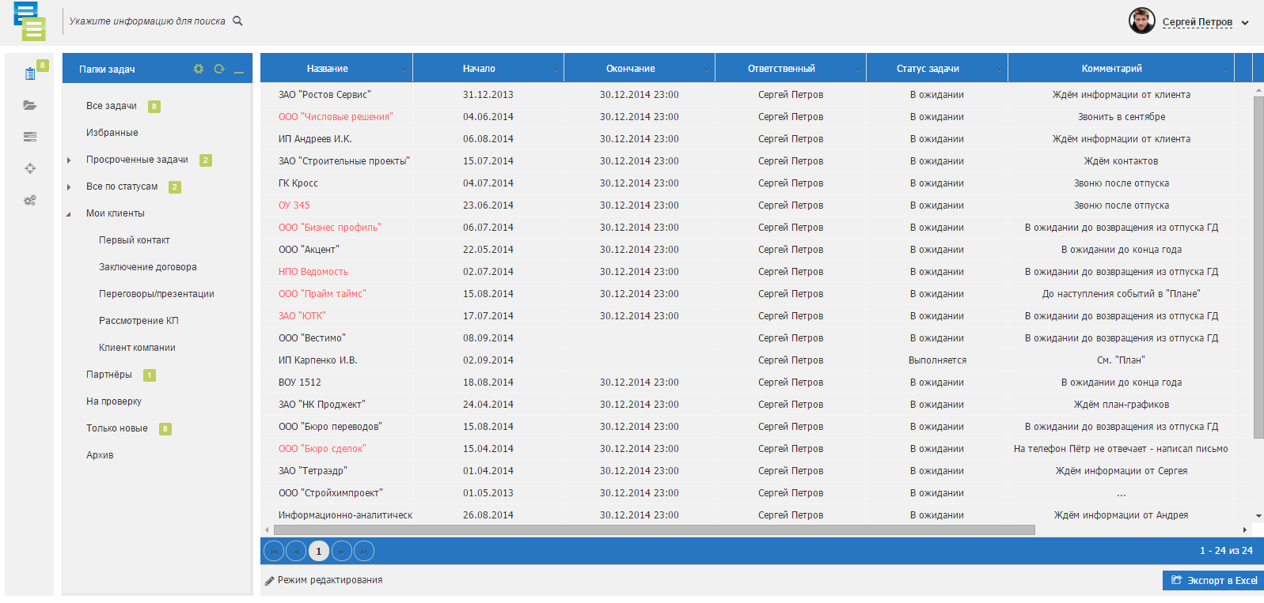Open the tasks clipboard icon in sidebar
This screenshot has height=603, width=1264.
(x=30, y=73)
